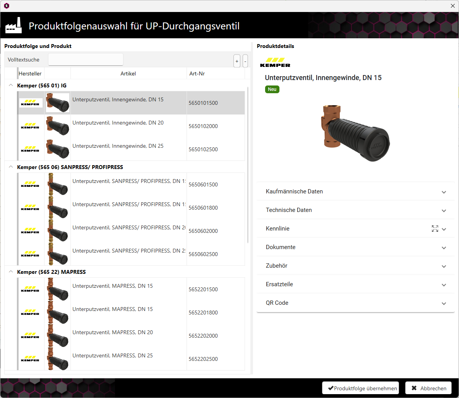Click thumbnail of article 5652201800
The height and width of the screenshot is (398, 459).
pos(58,312)
